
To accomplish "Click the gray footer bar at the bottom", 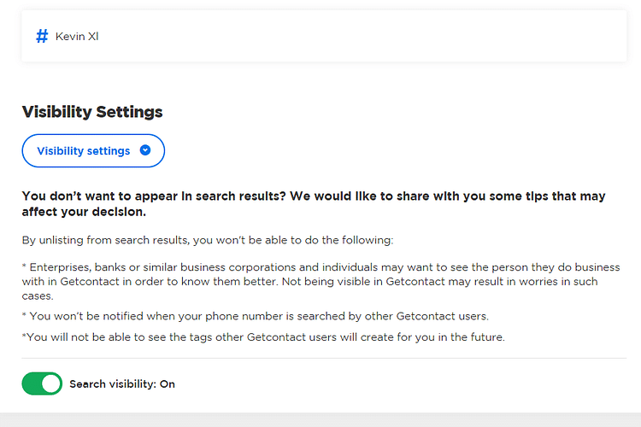I will coord(320,420).
